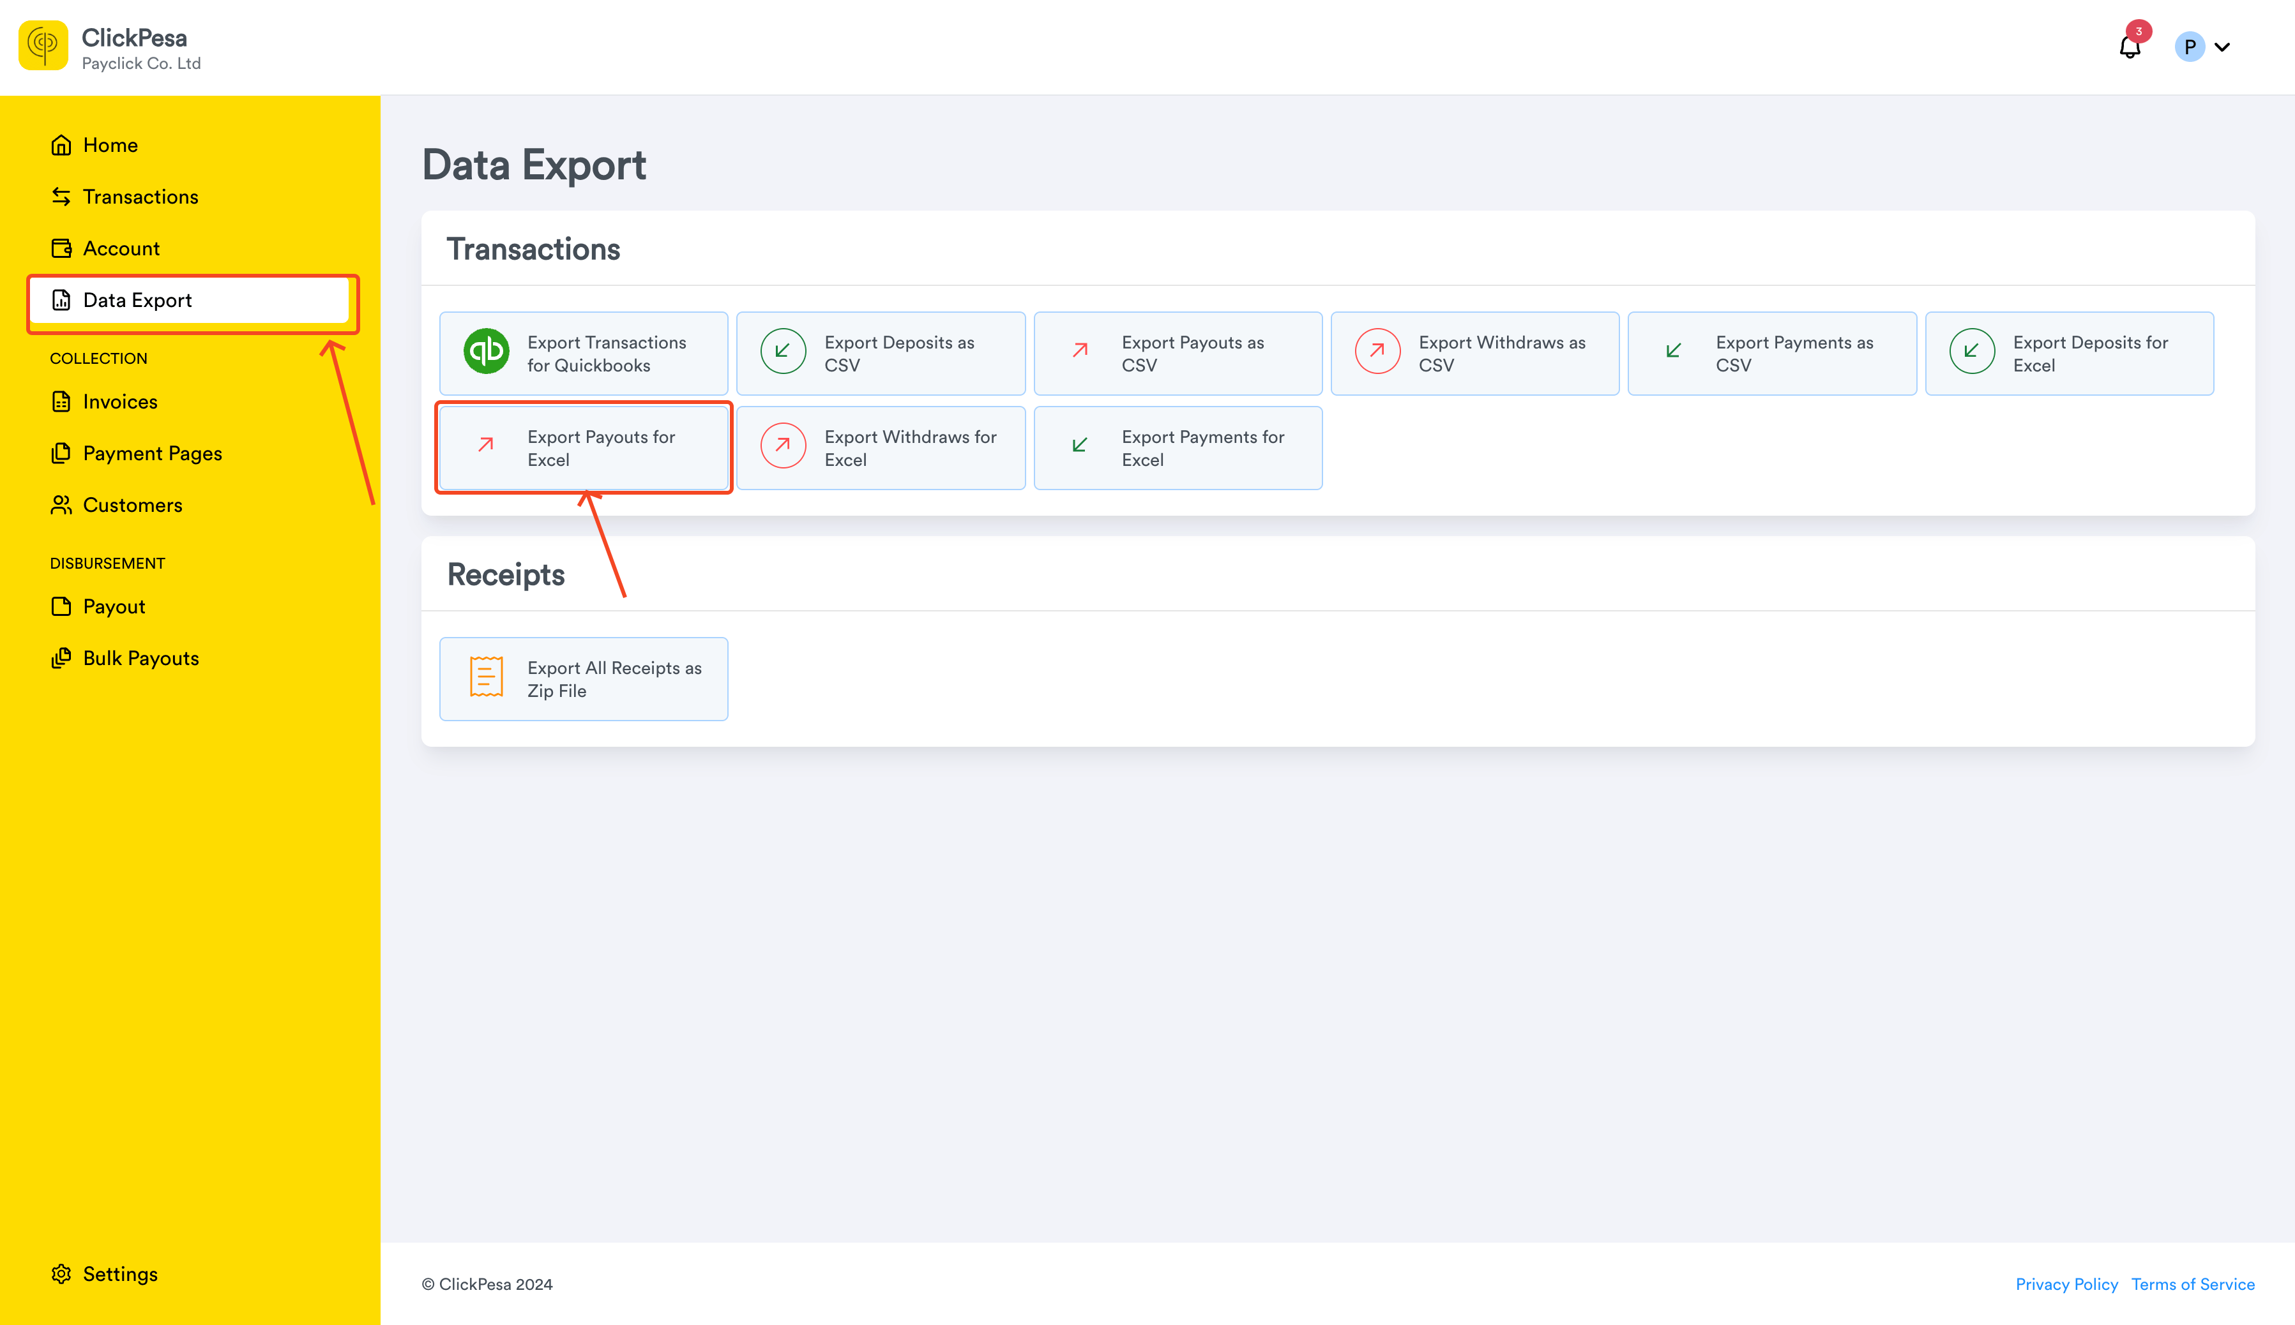
Task: Open Payment Pages menu item
Action: (x=190, y=453)
